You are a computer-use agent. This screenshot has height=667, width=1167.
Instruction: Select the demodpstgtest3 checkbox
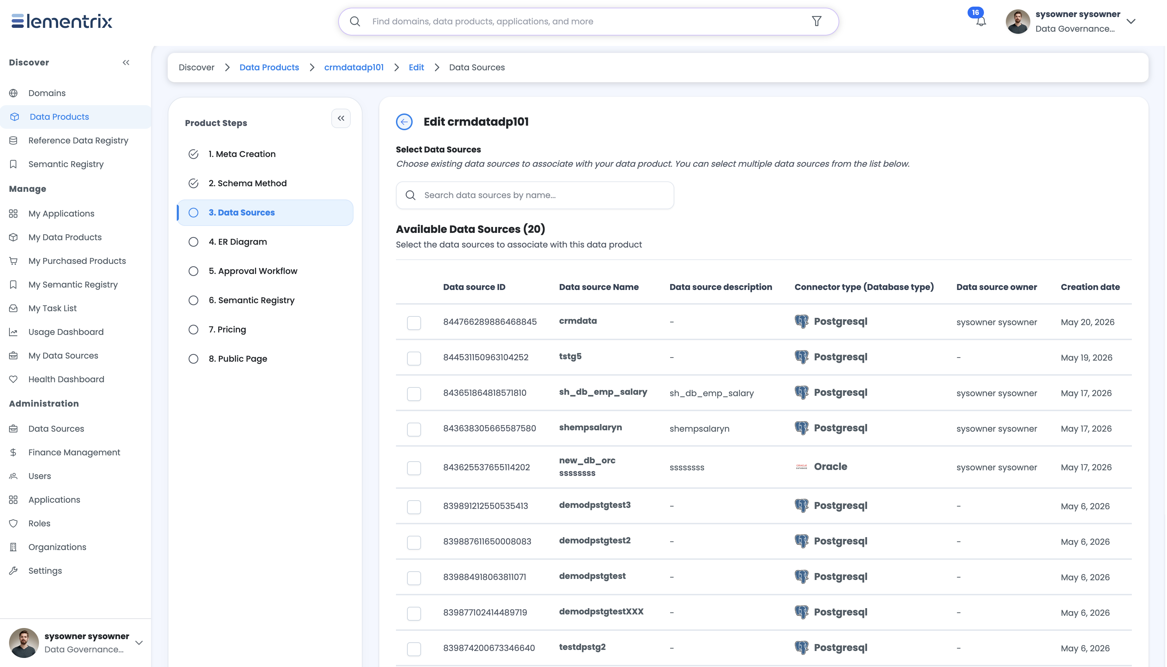point(414,507)
